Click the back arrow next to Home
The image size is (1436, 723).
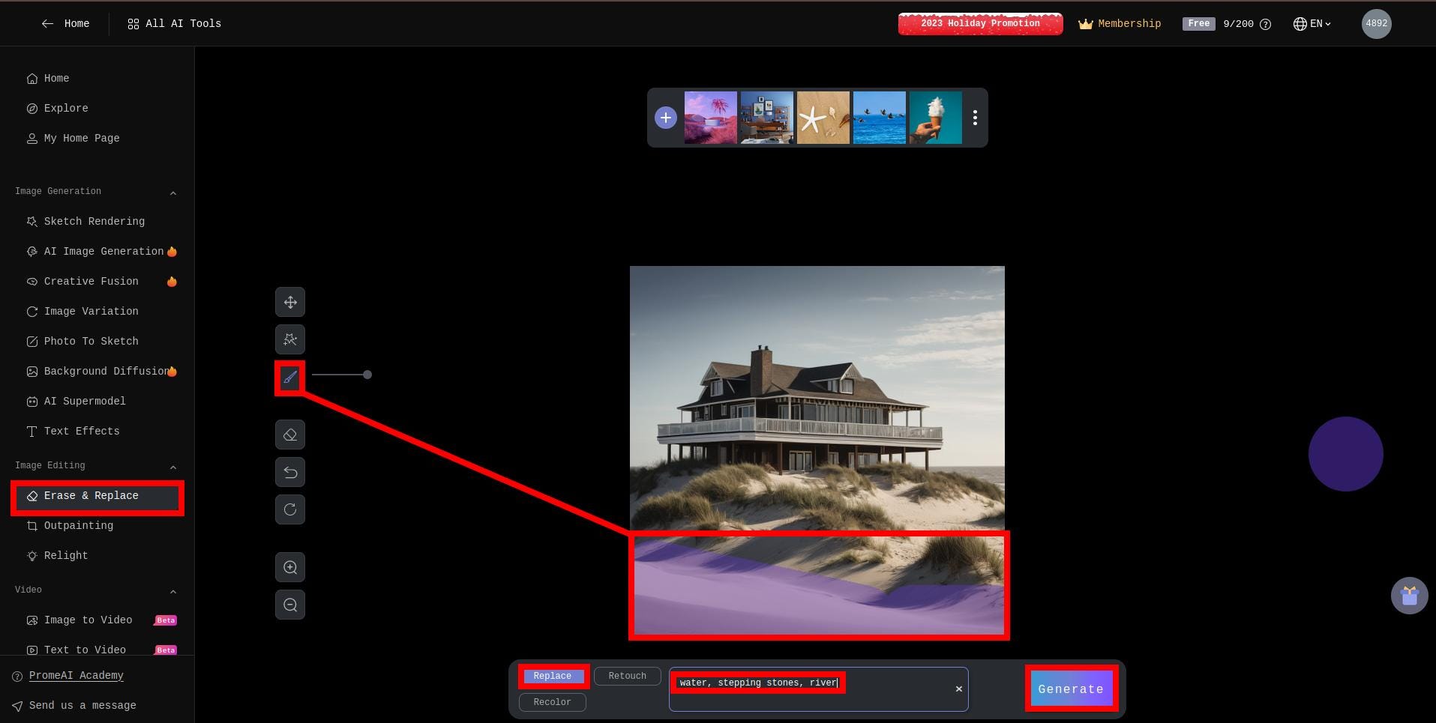47,24
